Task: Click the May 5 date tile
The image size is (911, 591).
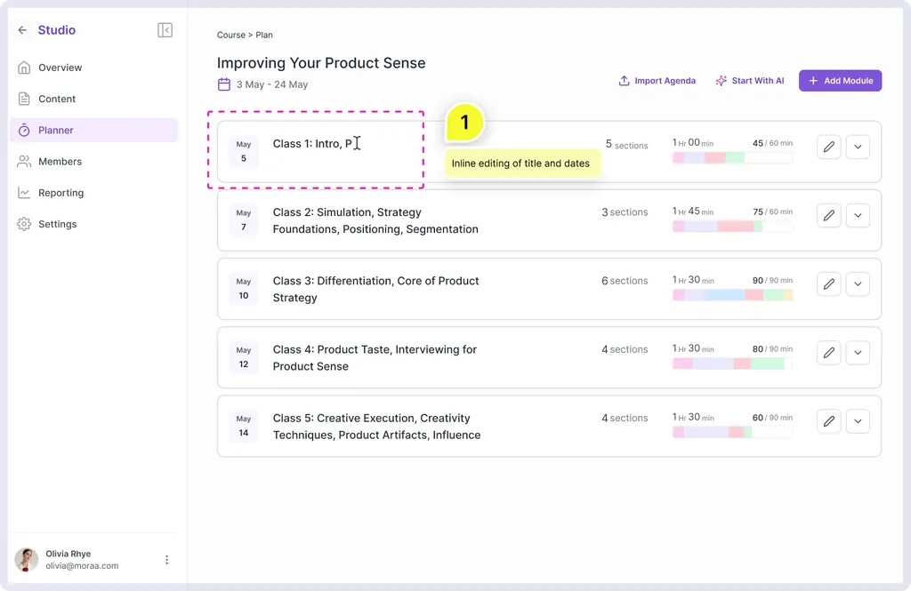Action: pyautogui.click(x=244, y=151)
